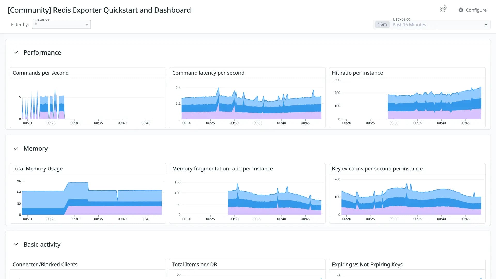The height and width of the screenshot is (279, 496).
Task: Click the Hit ratio per instance title
Action: click(x=357, y=73)
